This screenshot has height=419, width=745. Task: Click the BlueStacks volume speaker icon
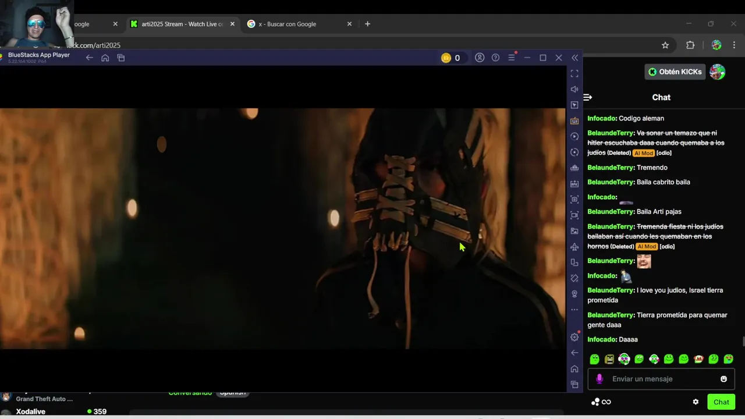pyautogui.click(x=574, y=89)
